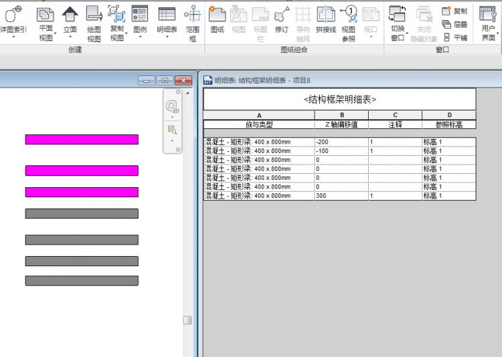Click the 窗口 panel title
The height and width of the screenshot is (357, 502).
(x=442, y=49)
